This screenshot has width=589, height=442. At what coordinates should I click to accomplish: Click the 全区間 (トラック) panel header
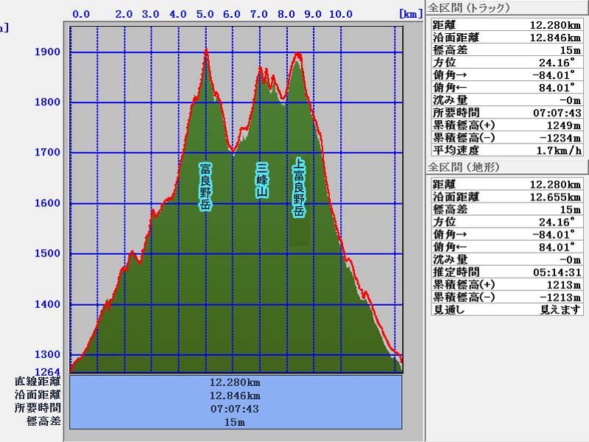coord(469,8)
